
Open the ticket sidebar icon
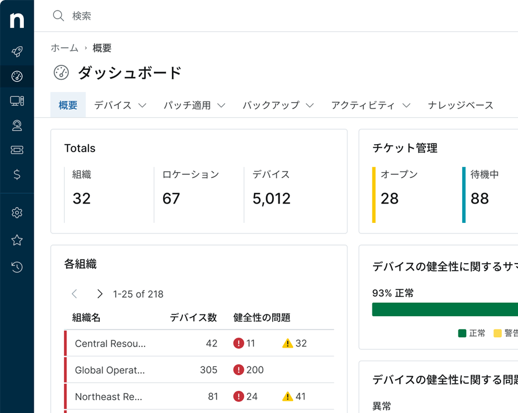click(x=17, y=150)
